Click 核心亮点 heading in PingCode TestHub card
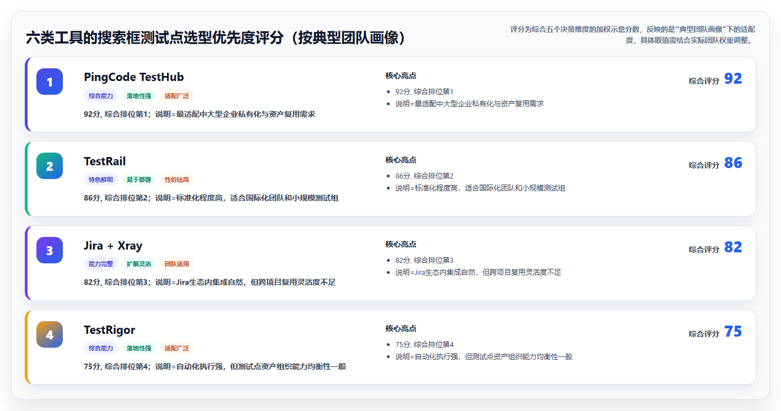Screen dimensions: 781x411 (401, 75)
